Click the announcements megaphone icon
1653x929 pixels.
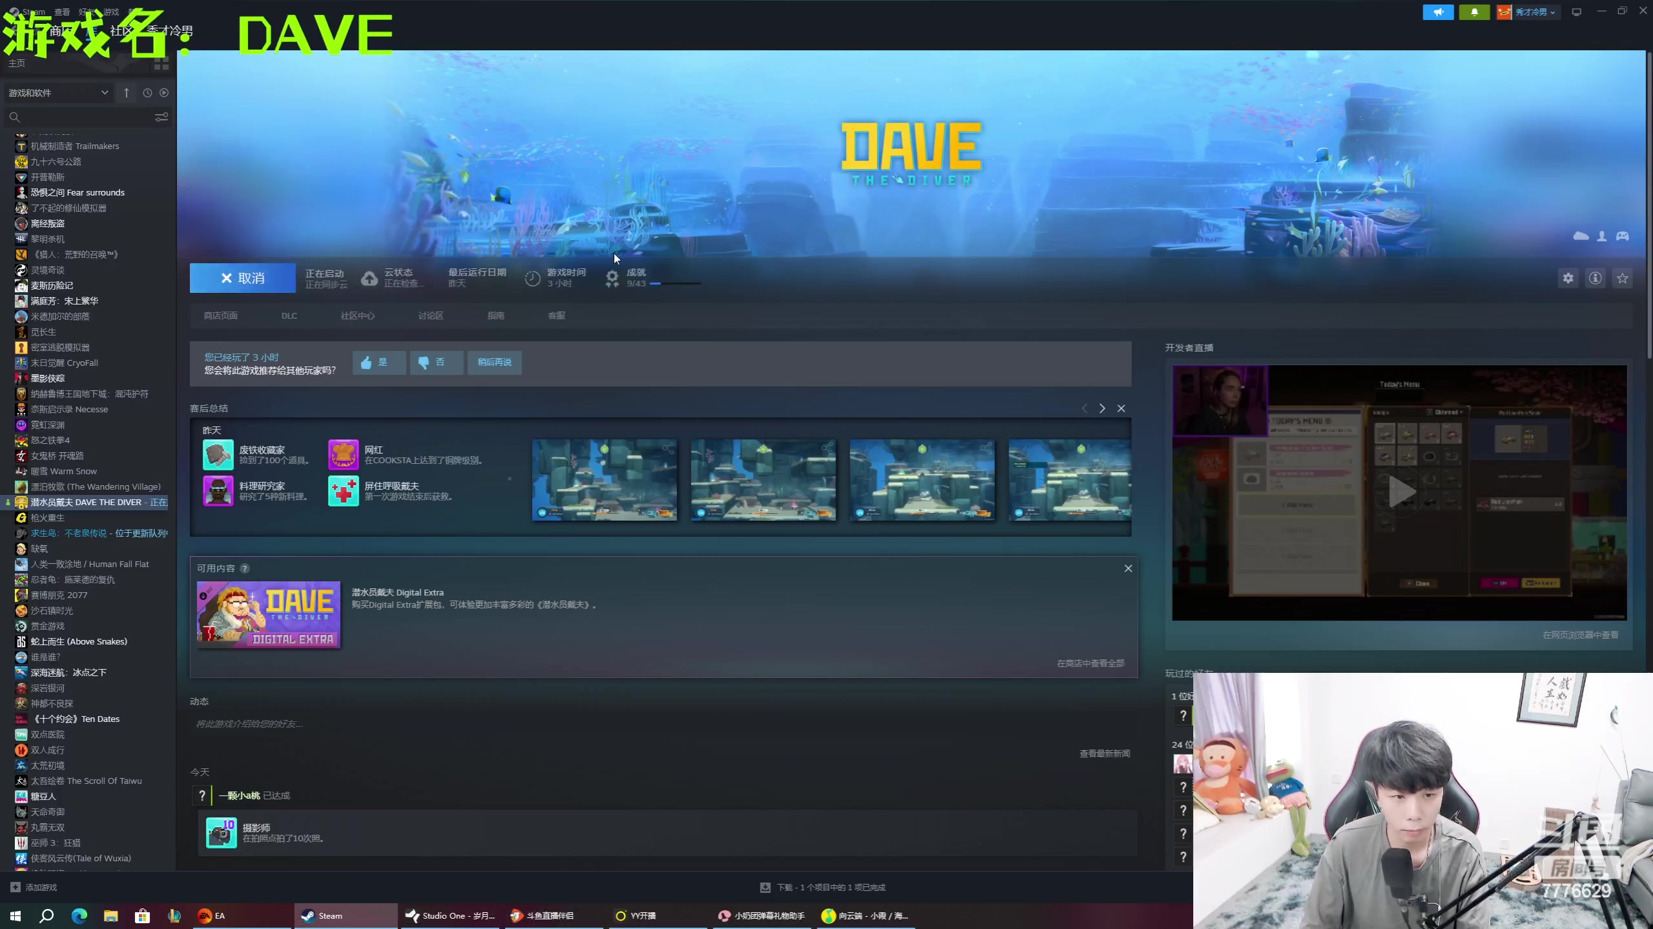(x=1438, y=12)
